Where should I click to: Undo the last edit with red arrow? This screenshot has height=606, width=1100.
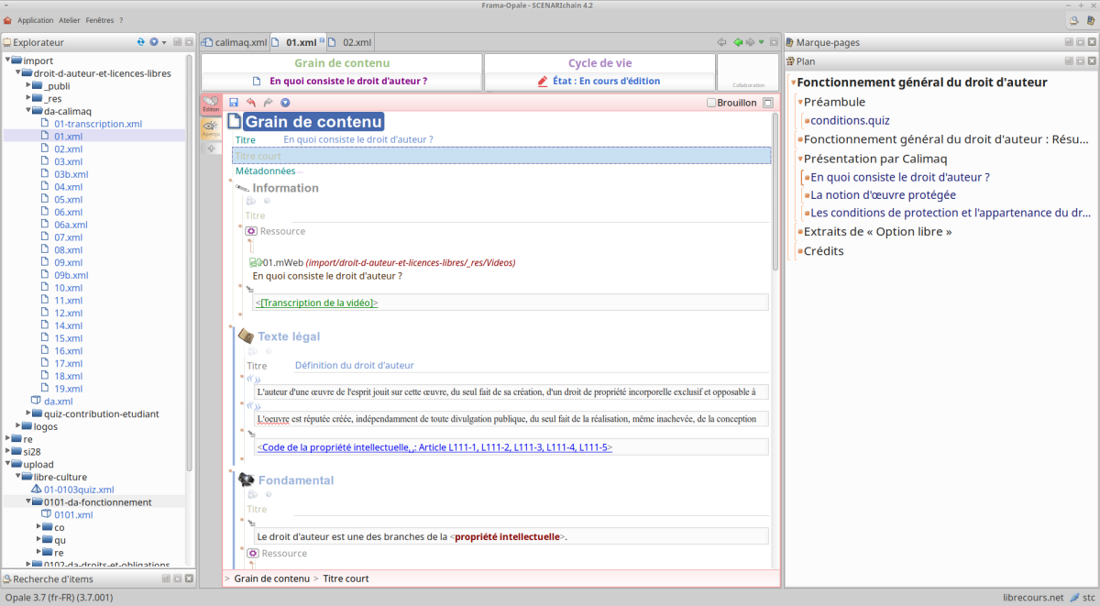tap(250, 103)
